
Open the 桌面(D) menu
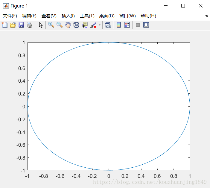(107, 16)
